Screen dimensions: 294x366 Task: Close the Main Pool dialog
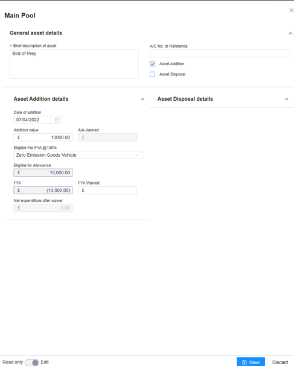(291, 10)
